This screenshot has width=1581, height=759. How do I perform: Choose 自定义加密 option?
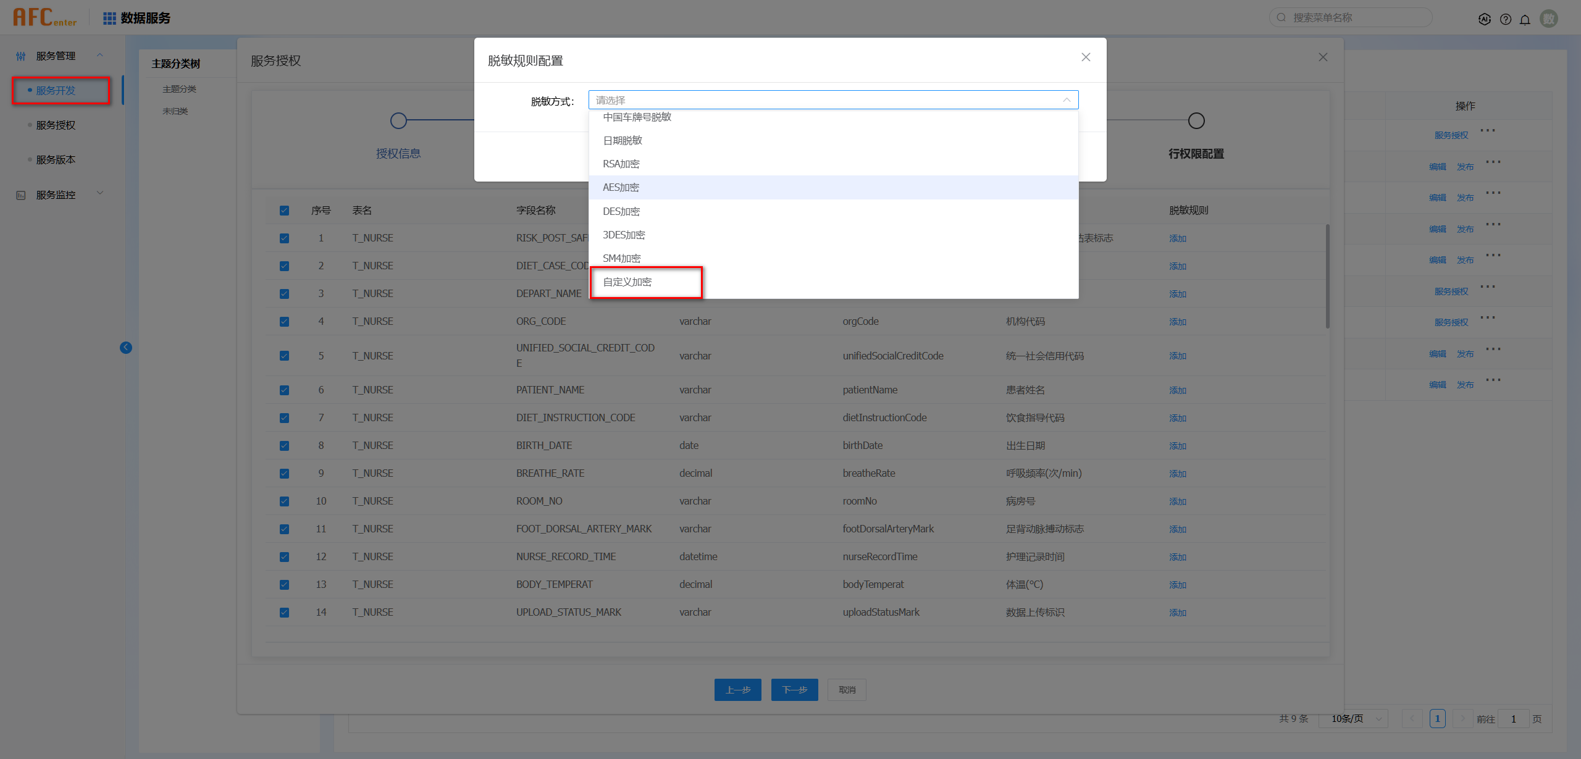627,282
